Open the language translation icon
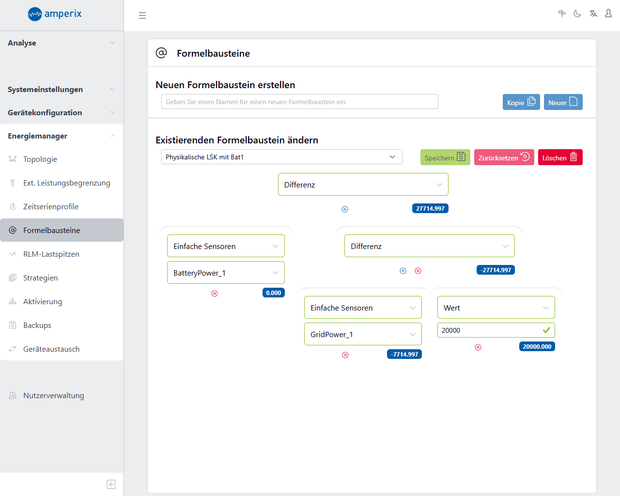The height and width of the screenshot is (496, 620). [x=593, y=14]
